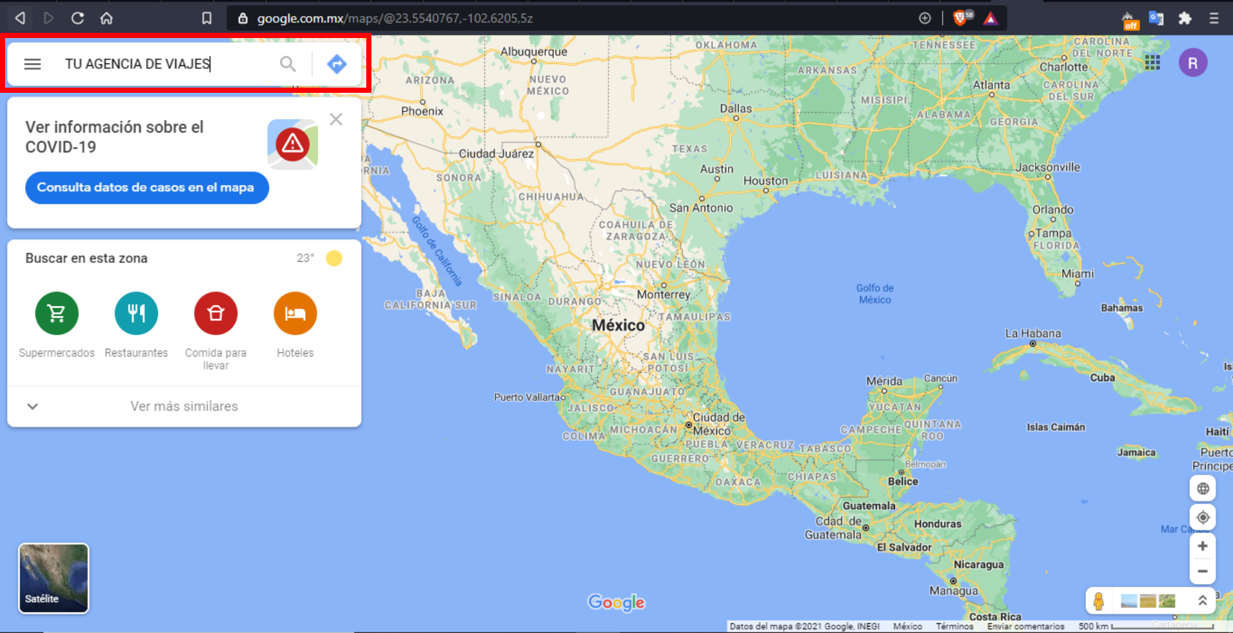This screenshot has height=633, width=1233.
Task: Click the extension icon with off badge
Action: point(1130,20)
